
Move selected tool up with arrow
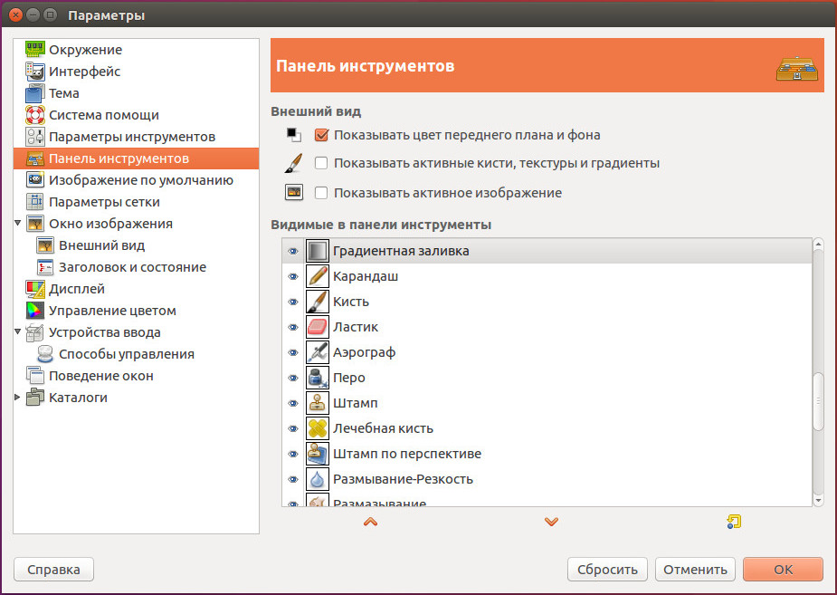(x=370, y=522)
